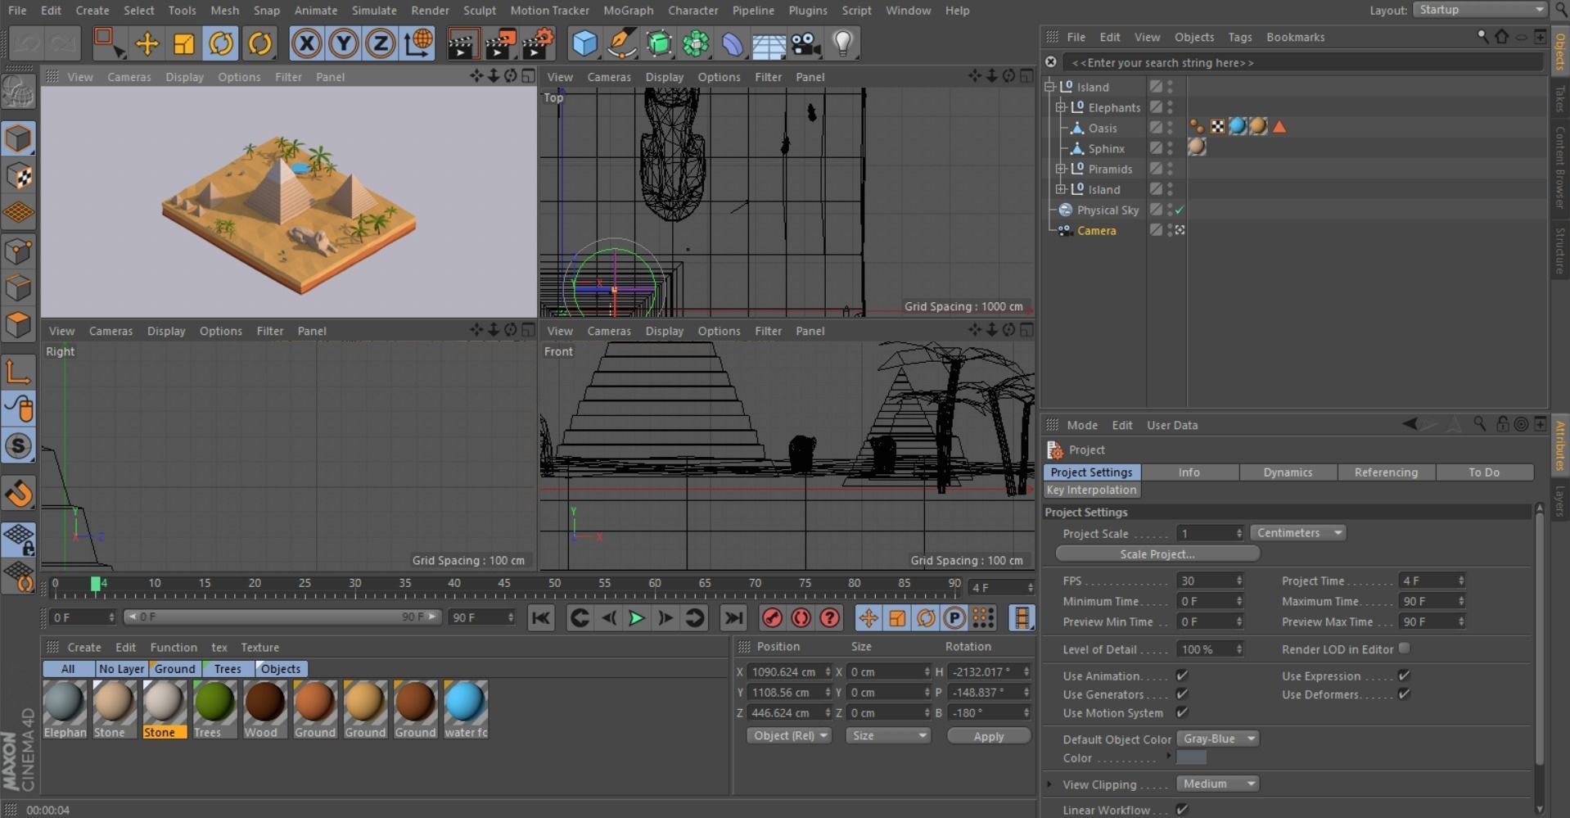Image resolution: width=1570 pixels, height=818 pixels.
Task: Toggle Use Generators checkbox
Action: [1182, 694]
